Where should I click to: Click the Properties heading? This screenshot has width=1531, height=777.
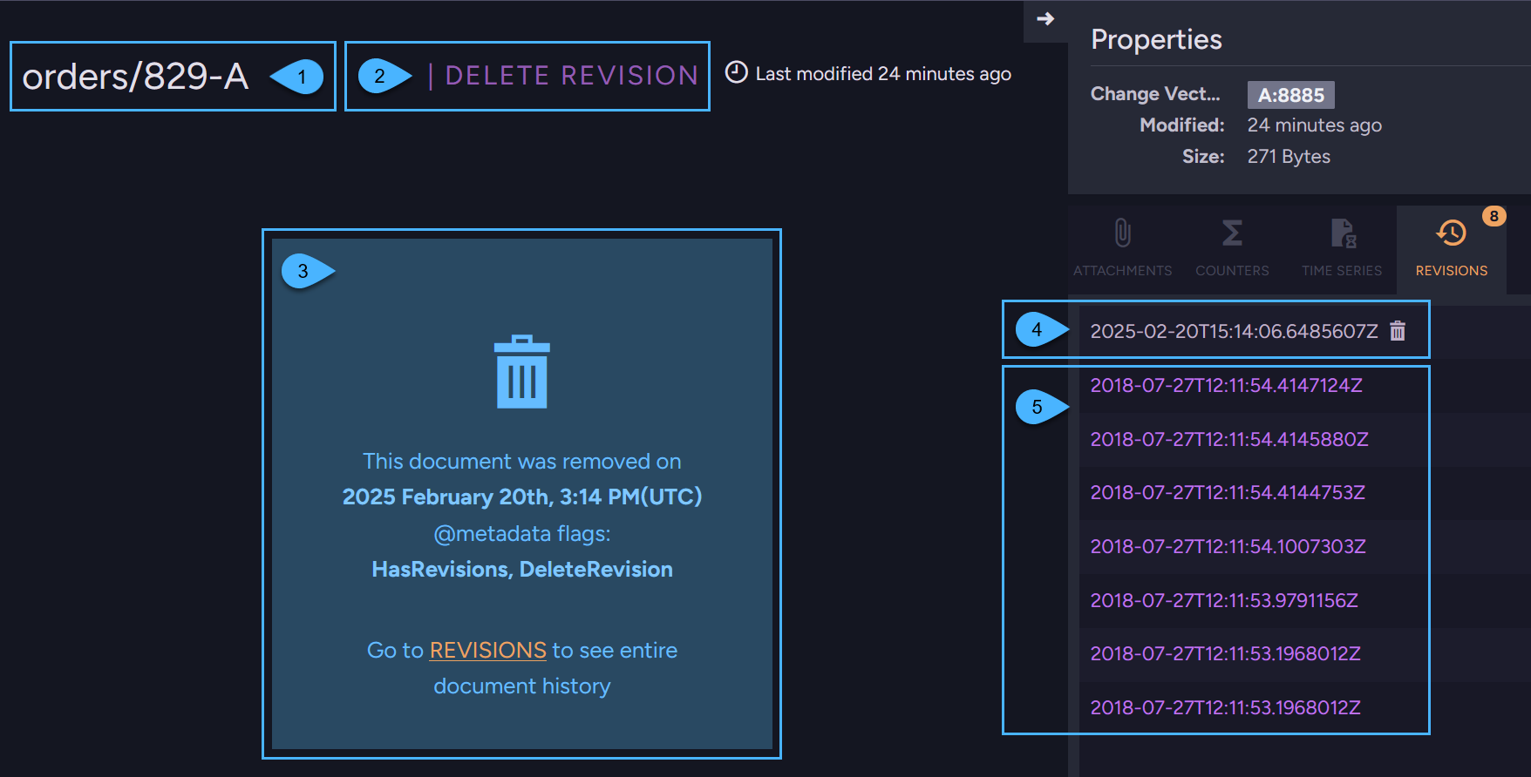coord(1156,39)
